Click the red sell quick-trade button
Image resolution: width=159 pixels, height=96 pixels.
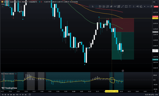[41, 2]
